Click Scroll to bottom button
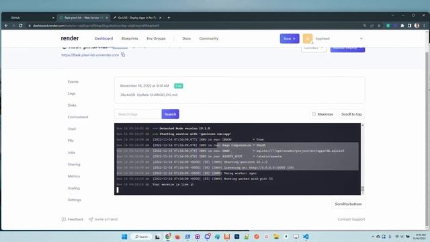The height and width of the screenshot is (242, 430). tap(348, 204)
